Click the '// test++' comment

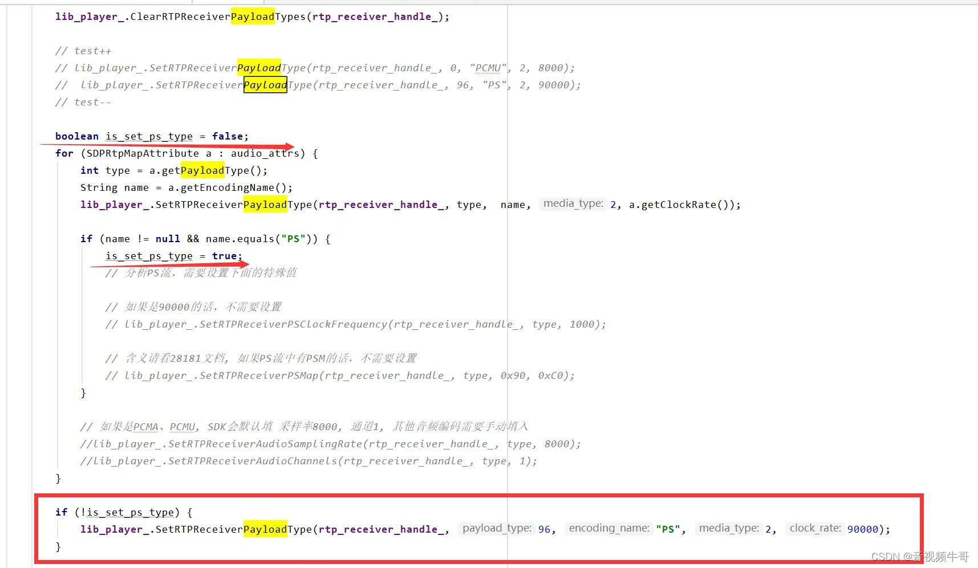[83, 51]
